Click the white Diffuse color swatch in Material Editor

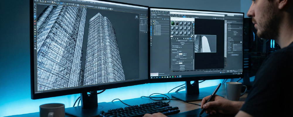click(x=180, y=54)
